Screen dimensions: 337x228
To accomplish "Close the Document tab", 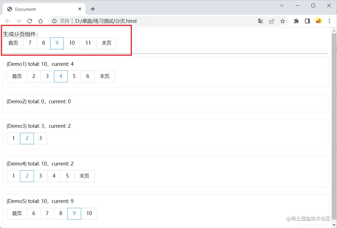I will tap(80, 9).
